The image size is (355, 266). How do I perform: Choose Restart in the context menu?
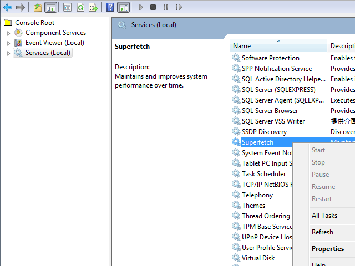[x=322, y=199]
